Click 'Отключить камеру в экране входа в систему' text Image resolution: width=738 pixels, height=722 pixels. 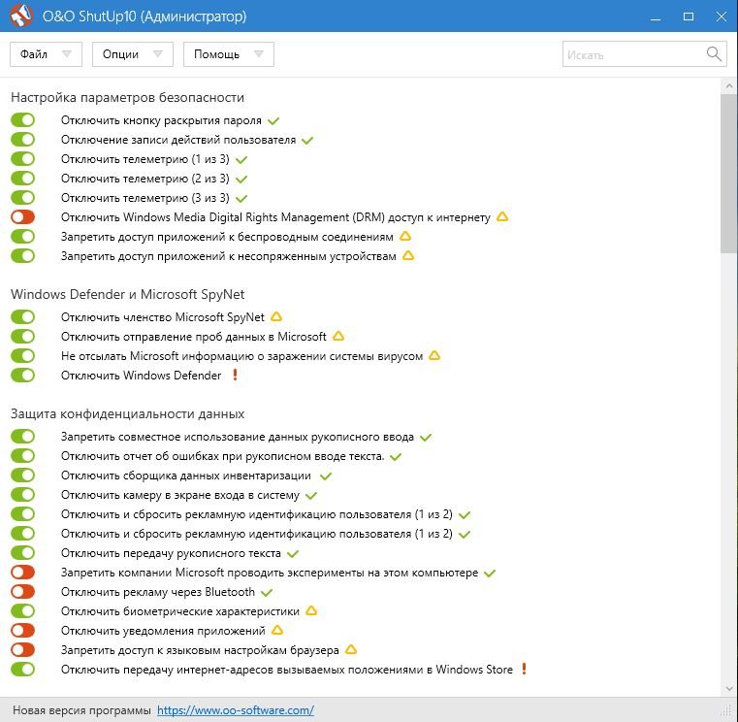180,495
